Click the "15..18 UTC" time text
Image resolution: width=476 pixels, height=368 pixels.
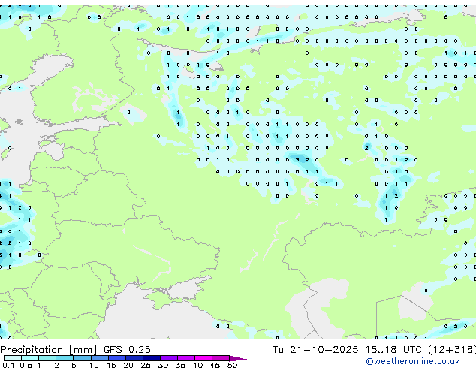pos(393,350)
